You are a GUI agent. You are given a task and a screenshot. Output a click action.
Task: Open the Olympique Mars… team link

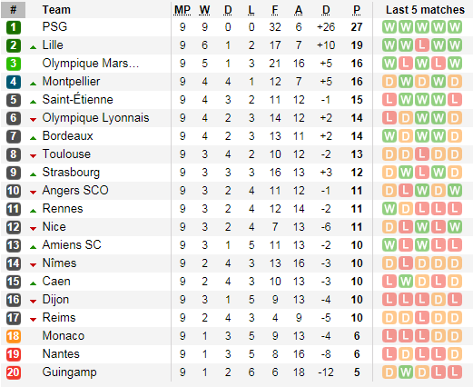click(x=91, y=64)
